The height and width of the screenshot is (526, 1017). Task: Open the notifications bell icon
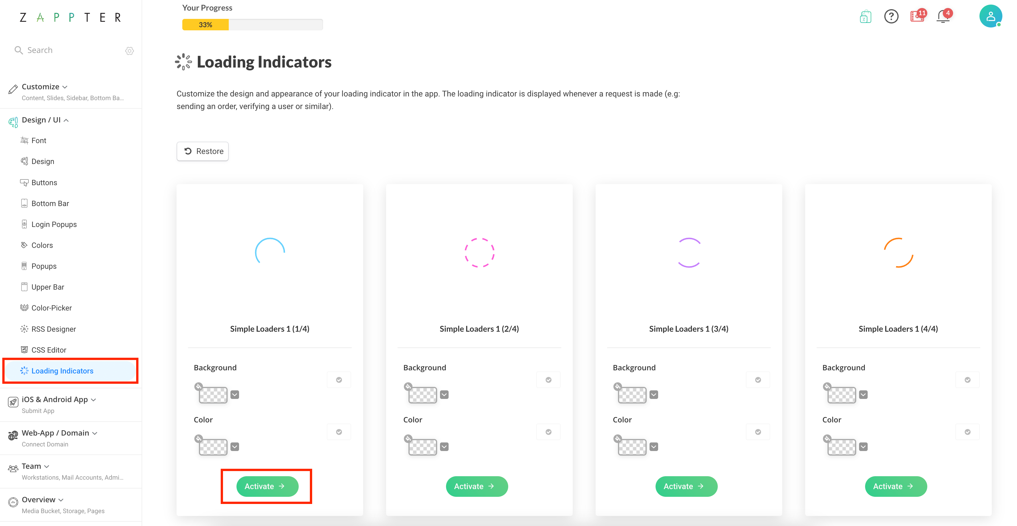click(944, 17)
